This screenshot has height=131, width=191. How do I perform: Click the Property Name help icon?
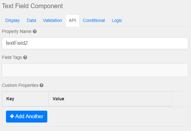[35, 32]
